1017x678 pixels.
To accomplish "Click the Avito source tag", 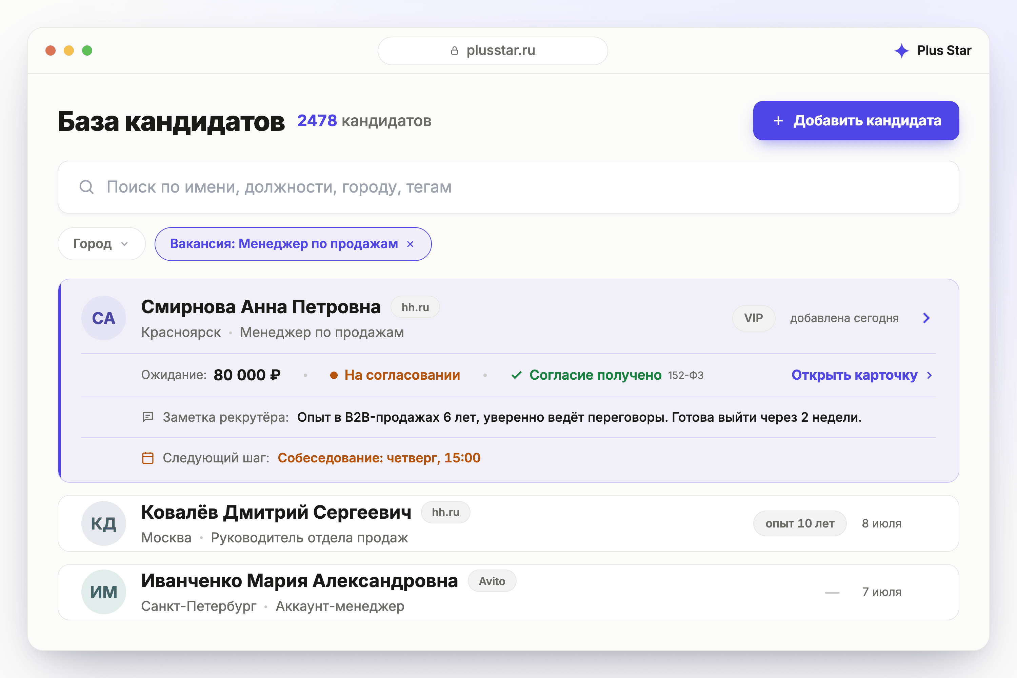I will click(492, 581).
